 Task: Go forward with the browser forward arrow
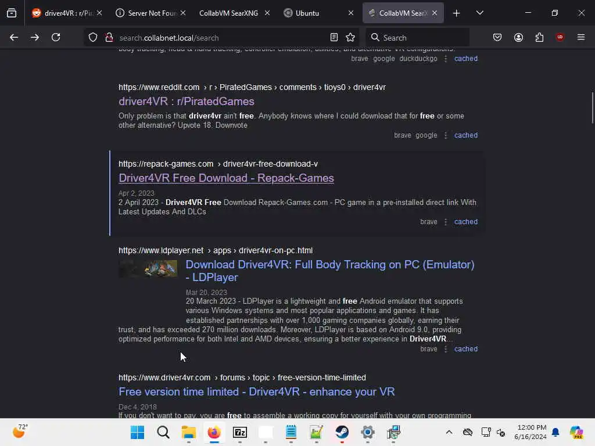(35, 38)
